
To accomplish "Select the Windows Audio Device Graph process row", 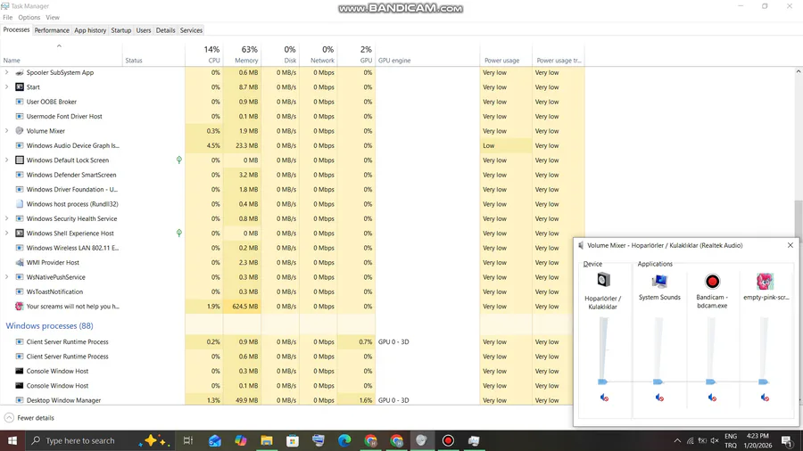I will (x=292, y=146).
